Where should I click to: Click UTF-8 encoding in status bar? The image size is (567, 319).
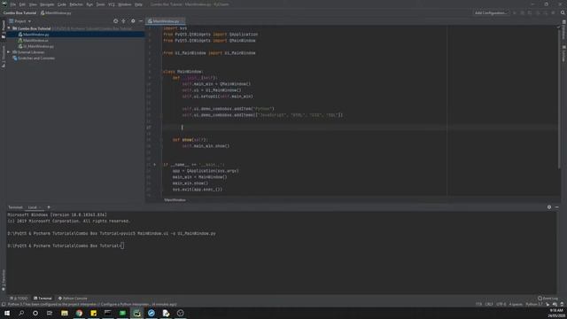click(x=501, y=305)
